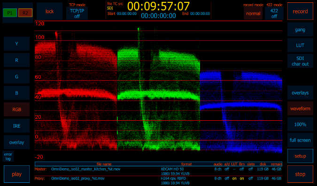Toggle the 422 mode setting
The image size is (317, 186).
click(274, 13)
